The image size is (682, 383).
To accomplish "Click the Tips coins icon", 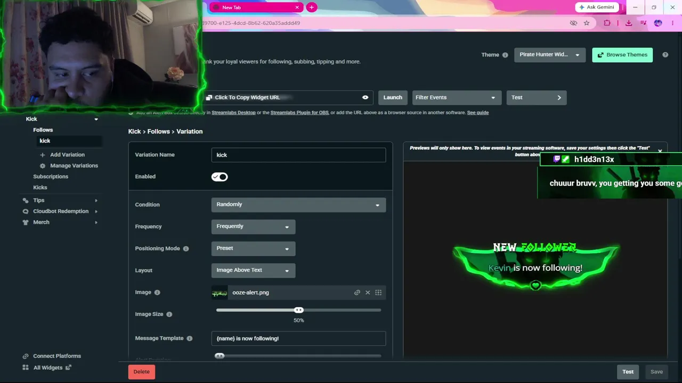I will point(26,201).
